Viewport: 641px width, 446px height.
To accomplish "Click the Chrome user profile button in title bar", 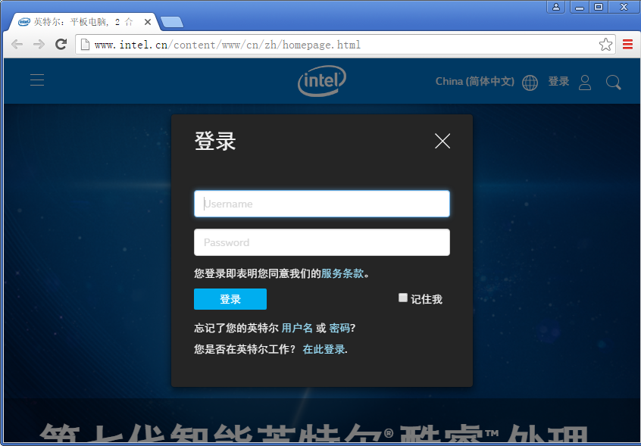I will pos(556,7).
